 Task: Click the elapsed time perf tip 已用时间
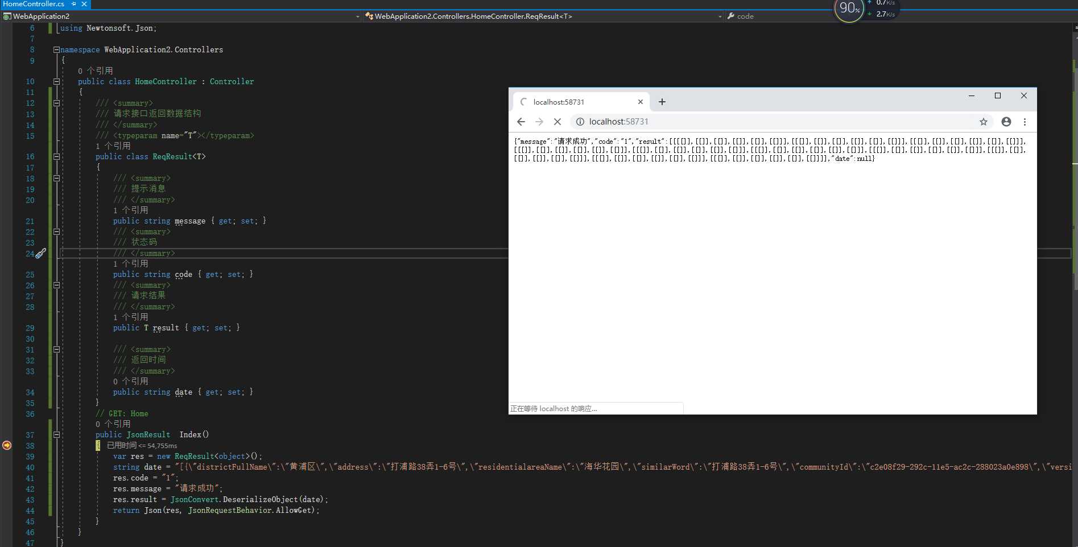pyautogui.click(x=142, y=446)
